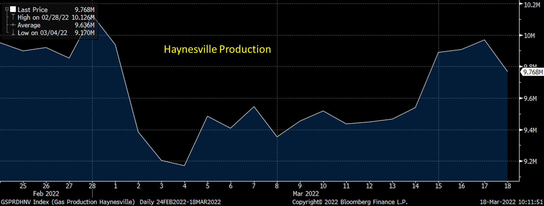Image resolution: width=544 pixels, height=206 pixels.
Task: Click the legend High value 10.126M
Action: tap(83, 17)
